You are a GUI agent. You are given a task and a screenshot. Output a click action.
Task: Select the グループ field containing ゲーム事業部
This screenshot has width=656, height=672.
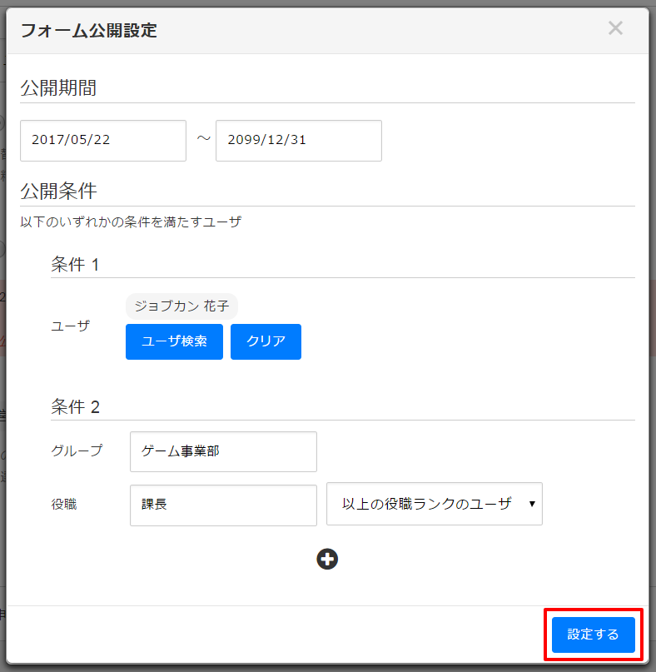pos(223,451)
